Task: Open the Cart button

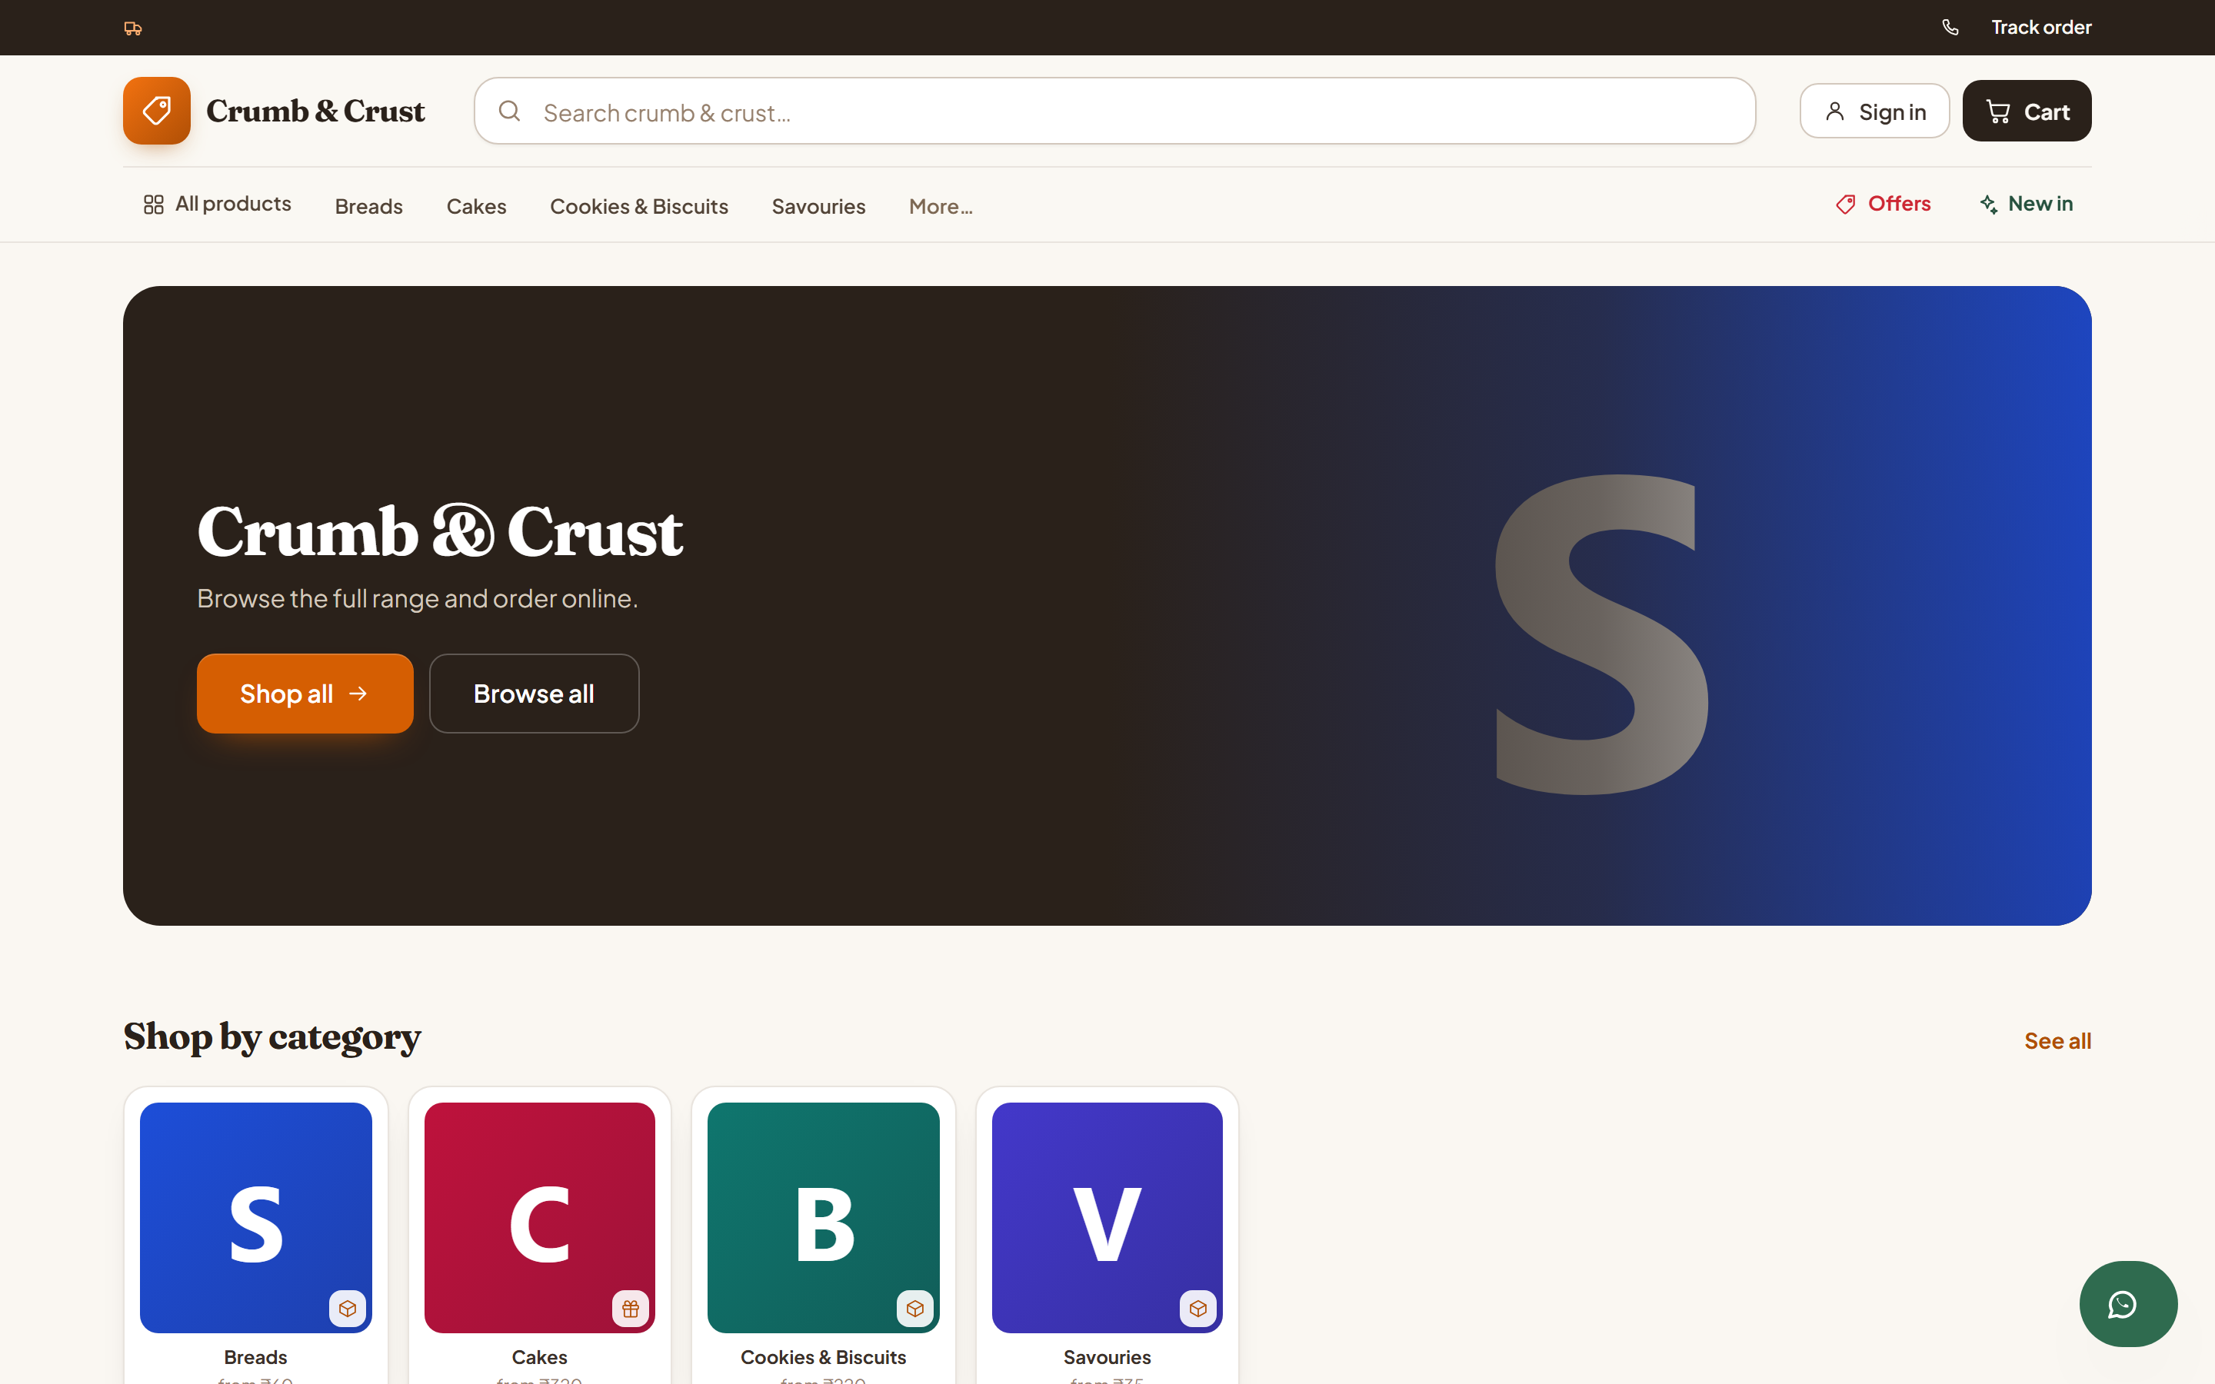Action: point(2027,111)
